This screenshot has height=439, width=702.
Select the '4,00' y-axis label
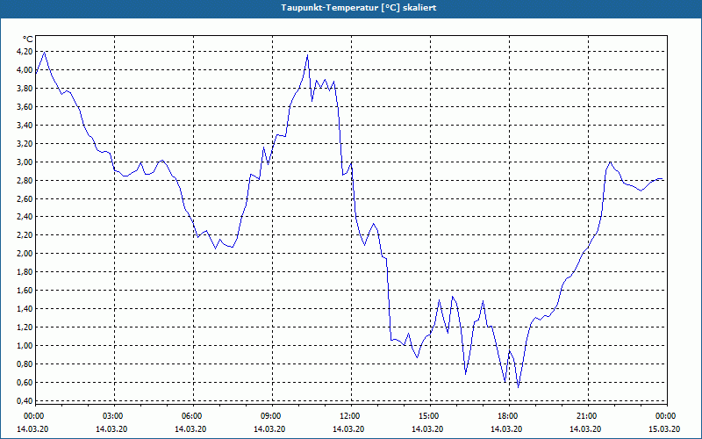pos(25,70)
